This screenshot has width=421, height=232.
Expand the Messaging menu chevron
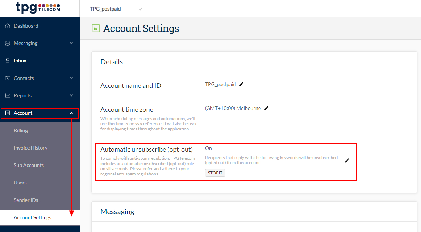point(71,43)
